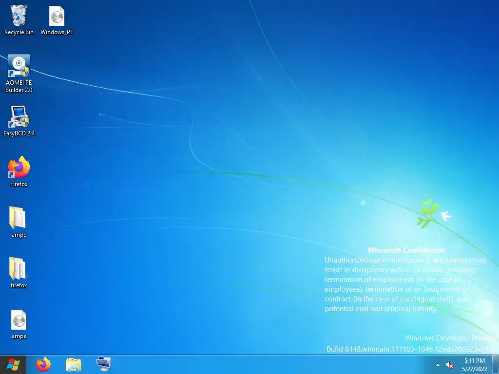
Task: Select the AOMEI PE Builder 2.0 shortcut
Action: pos(19,74)
